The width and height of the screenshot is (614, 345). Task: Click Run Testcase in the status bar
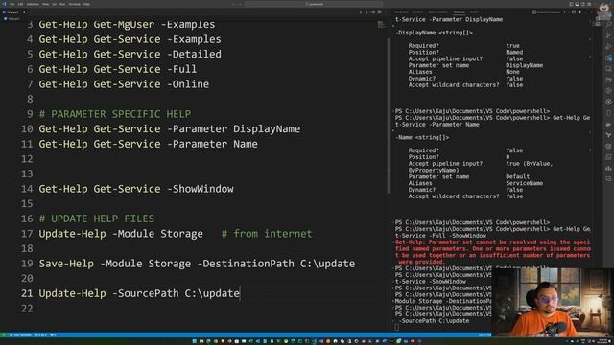[21, 334]
